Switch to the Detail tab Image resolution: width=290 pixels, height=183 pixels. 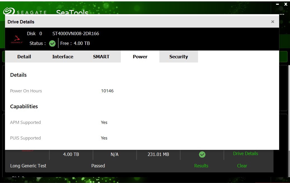tap(24, 57)
